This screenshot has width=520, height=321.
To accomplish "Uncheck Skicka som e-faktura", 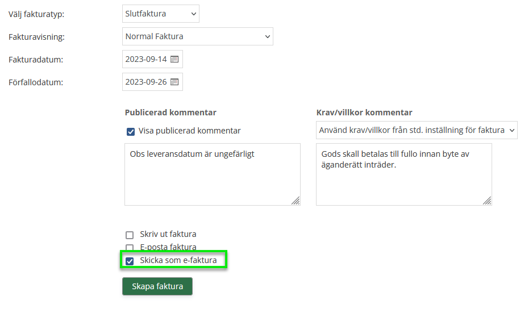I will click(x=130, y=261).
